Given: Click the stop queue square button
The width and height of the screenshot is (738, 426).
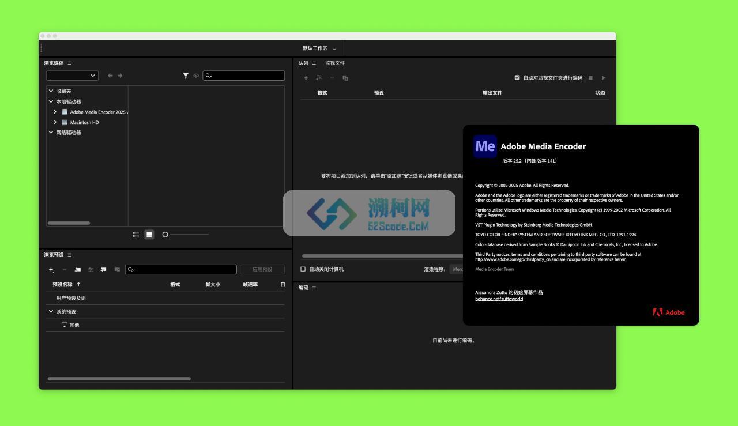Looking at the screenshot, I should [590, 78].
